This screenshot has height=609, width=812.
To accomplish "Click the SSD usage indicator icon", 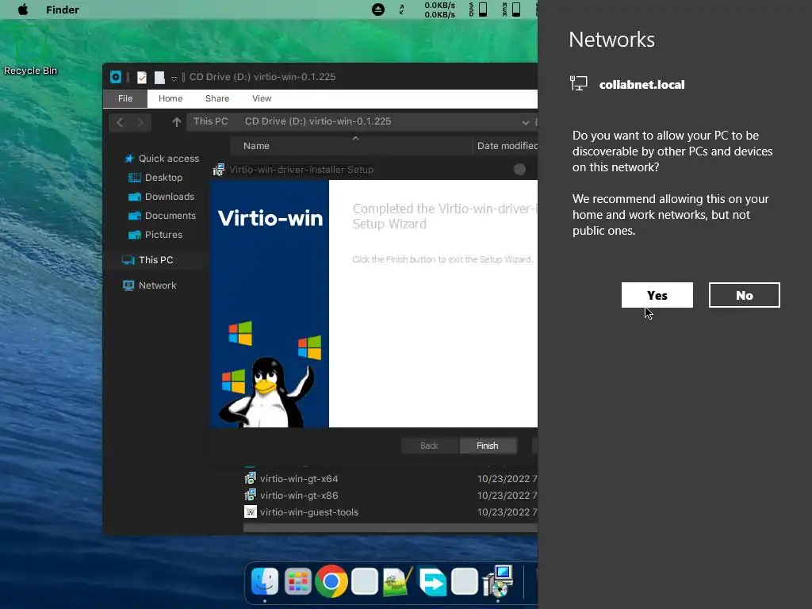I will point(478,10).
